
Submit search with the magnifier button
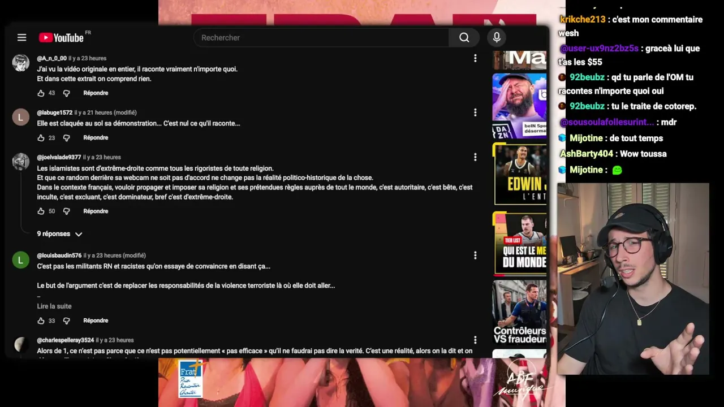coord(464,37)
